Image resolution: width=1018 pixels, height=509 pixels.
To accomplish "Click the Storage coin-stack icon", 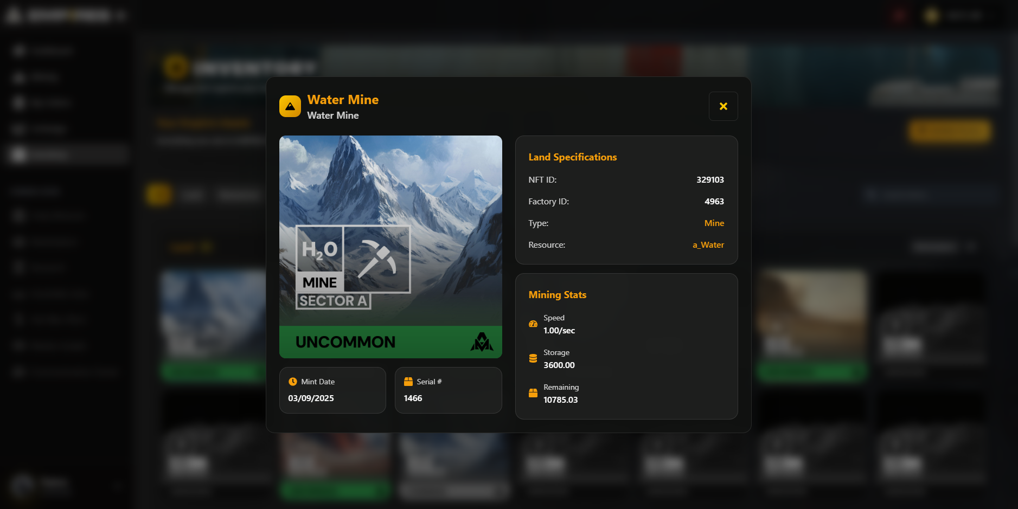I will pos(533,359).
